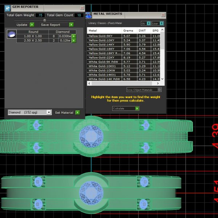Click the 1.00 X 1.00 gem size cell
The width and height of the screenshot is (218, 218).
click(x=33, y=36)
